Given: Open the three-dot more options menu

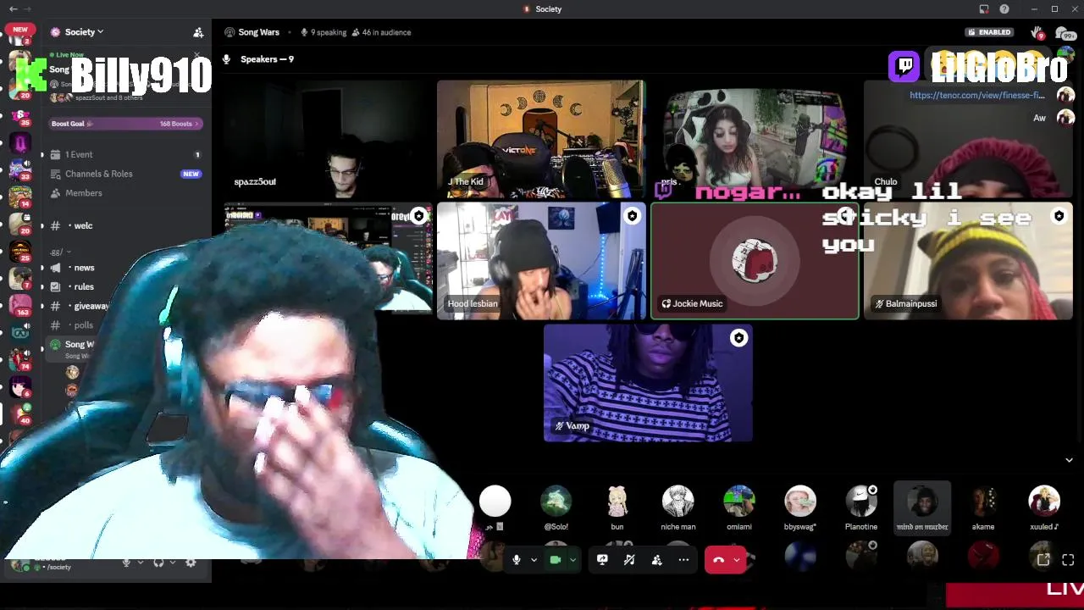Looking at the screenshot, I should tap(683, 560).
